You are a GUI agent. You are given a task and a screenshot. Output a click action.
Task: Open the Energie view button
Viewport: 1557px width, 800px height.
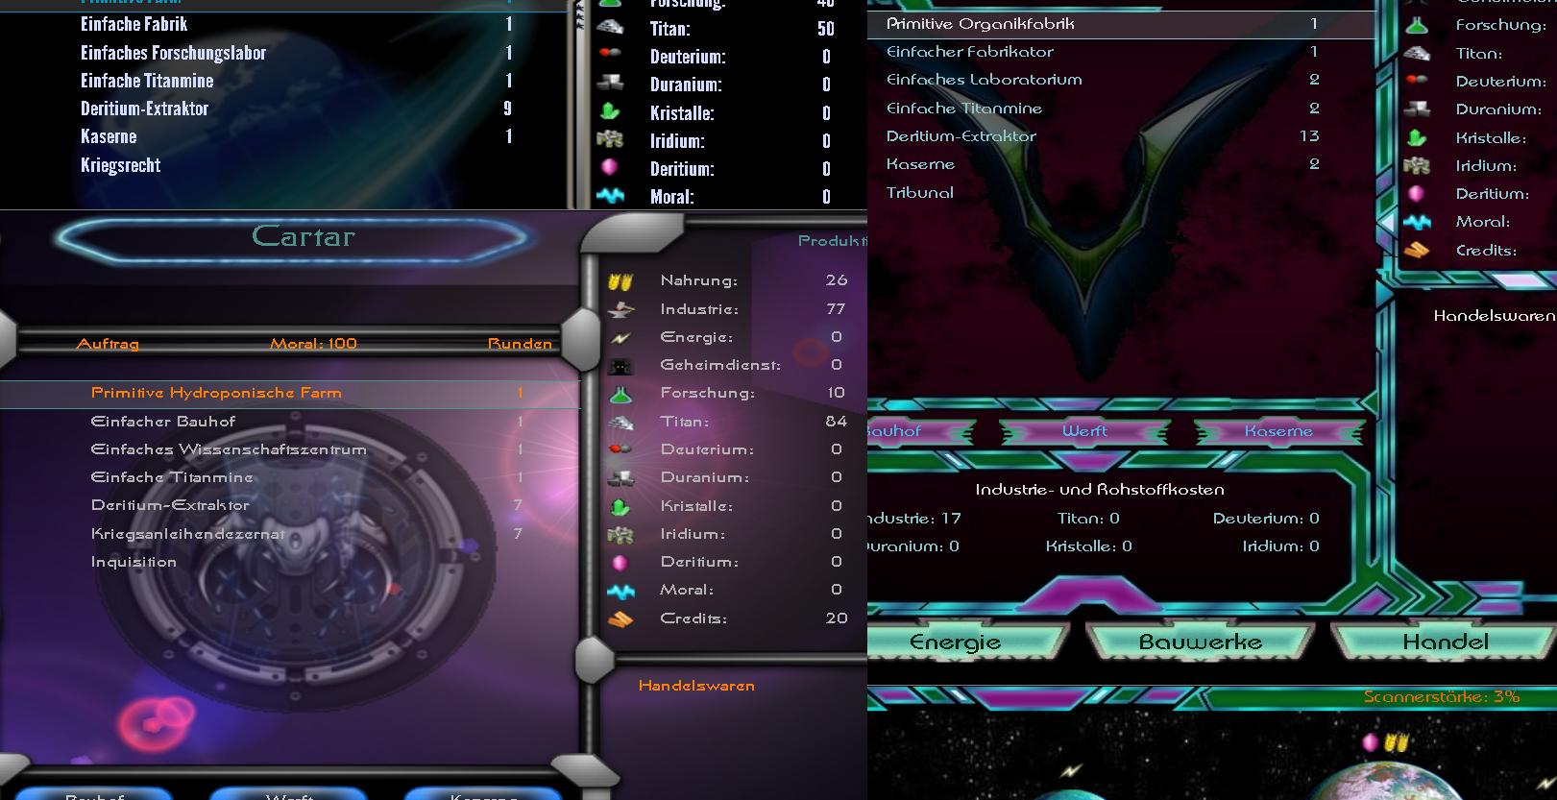coord(968,642)
